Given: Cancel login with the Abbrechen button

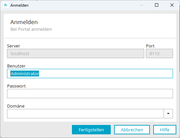Looking at the screenshot, I should 132,130.
